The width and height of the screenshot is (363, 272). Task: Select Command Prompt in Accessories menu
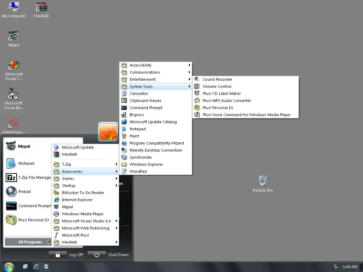pyautogui.click(x=156, y=108)
